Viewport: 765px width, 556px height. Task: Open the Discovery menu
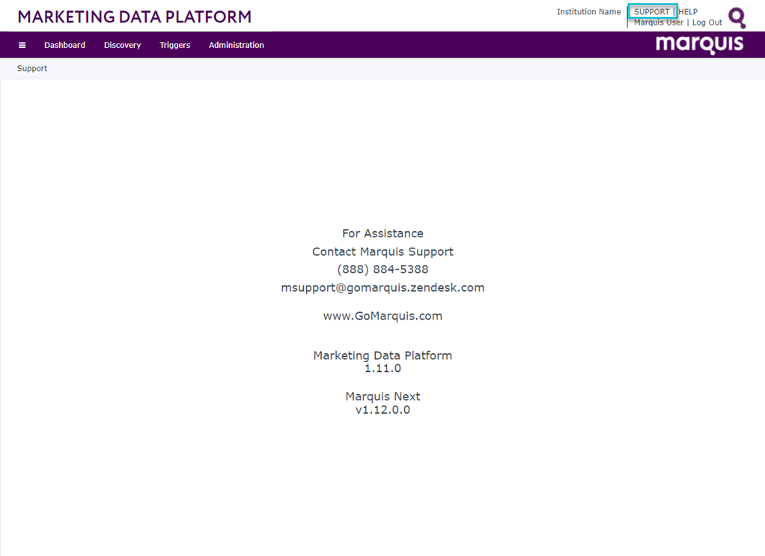click(x=123, y=45)
